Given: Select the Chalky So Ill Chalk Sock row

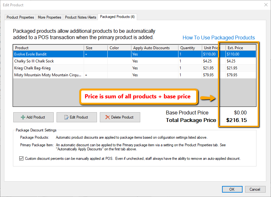Looking at the screenshot, I should [x=135, y=61].
